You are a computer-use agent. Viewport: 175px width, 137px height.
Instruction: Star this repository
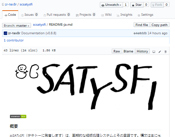tap(137, 5)
